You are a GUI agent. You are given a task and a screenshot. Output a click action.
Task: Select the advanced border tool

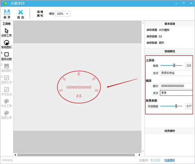[x=6, y=54]
